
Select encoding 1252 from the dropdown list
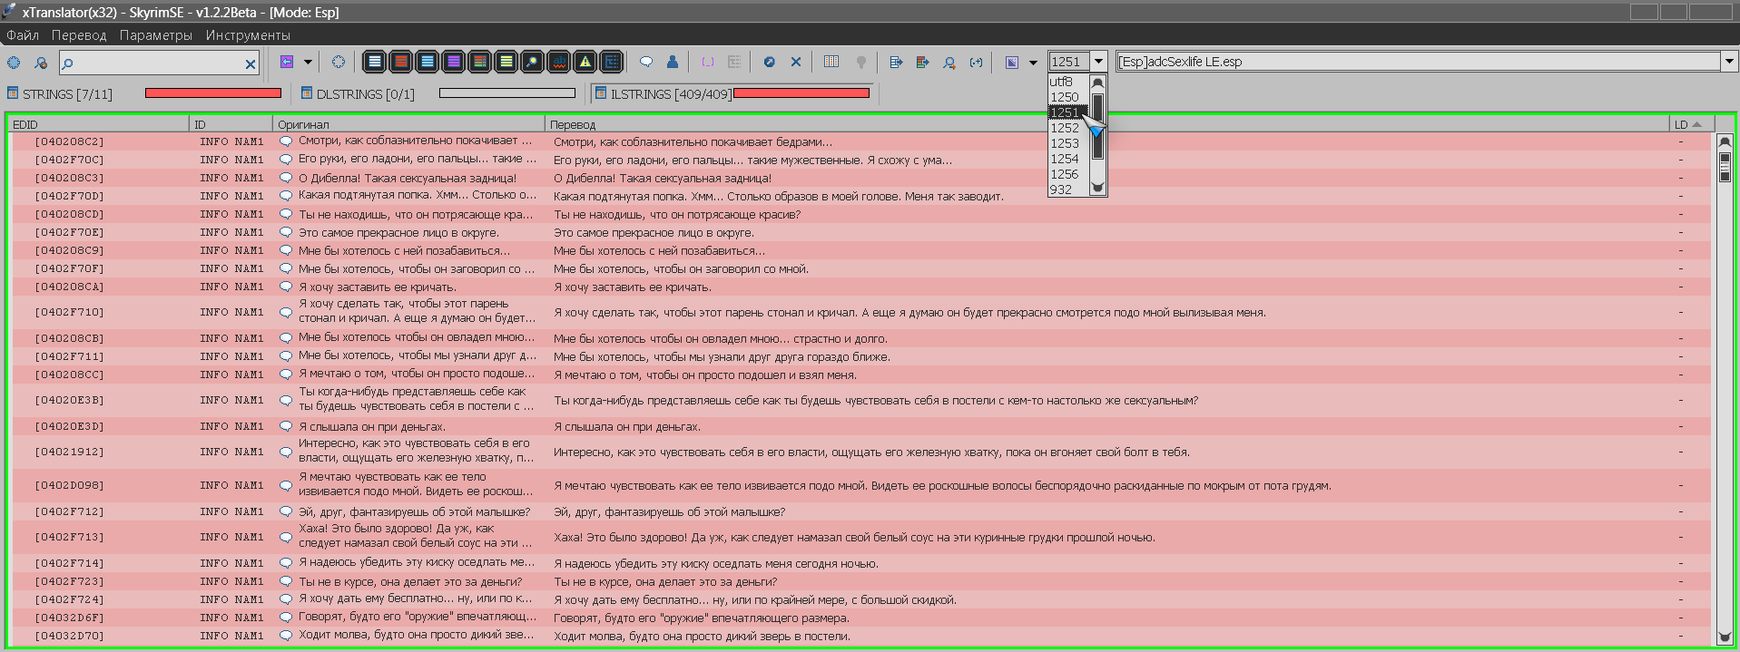[x=1066, y=128]
